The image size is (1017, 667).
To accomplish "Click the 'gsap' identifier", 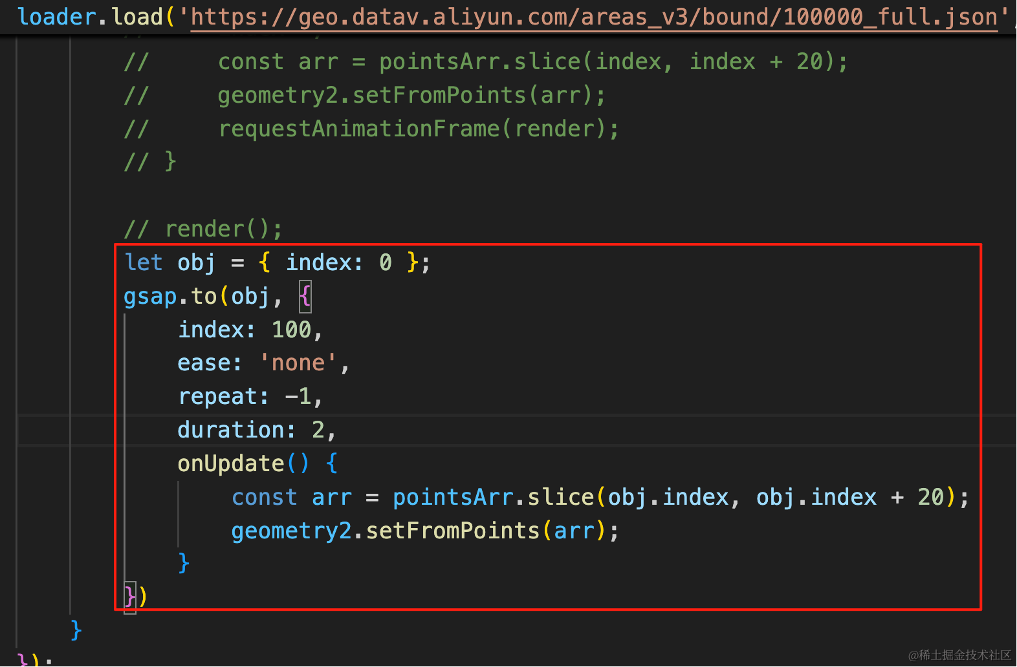I will pos(150,297).
